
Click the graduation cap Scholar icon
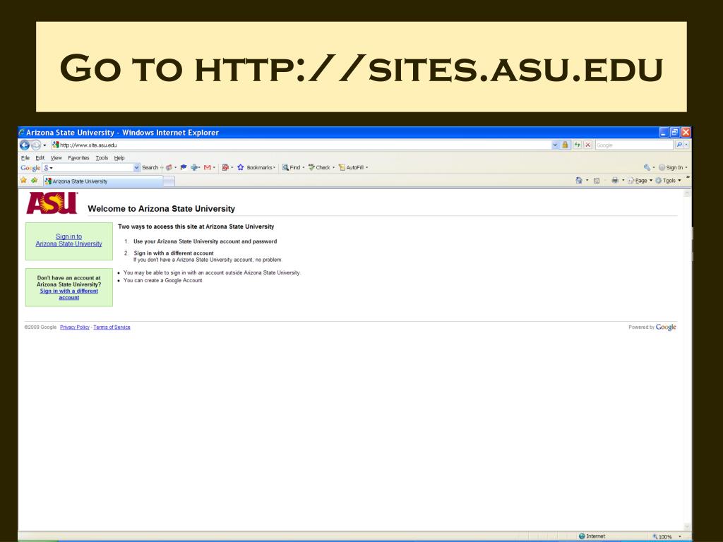184,167
